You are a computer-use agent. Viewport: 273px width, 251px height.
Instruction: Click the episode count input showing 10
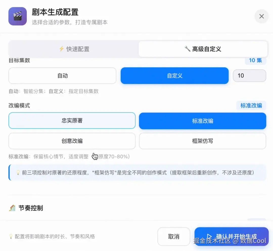click(x=249, y=75)
